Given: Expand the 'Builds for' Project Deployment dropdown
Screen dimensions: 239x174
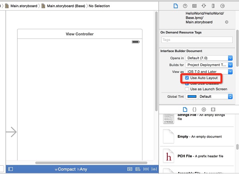Looking at the screenshot, I should point(209,65).
